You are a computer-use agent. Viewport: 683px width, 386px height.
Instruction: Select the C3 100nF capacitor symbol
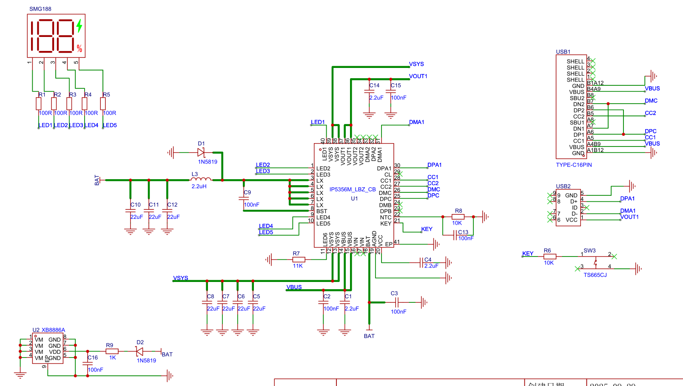coord(397,302)
